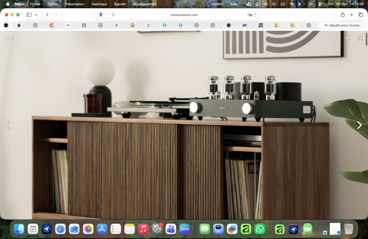368x239 pixels.
Task: Launch WhatsApp from the Dock
Action: coord(259,229)
